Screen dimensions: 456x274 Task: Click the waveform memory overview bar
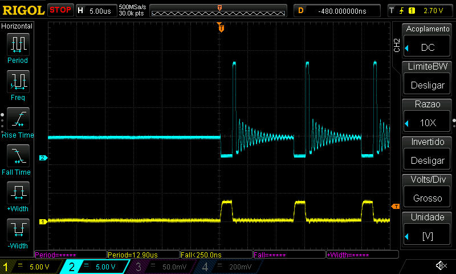pos(218,10)
